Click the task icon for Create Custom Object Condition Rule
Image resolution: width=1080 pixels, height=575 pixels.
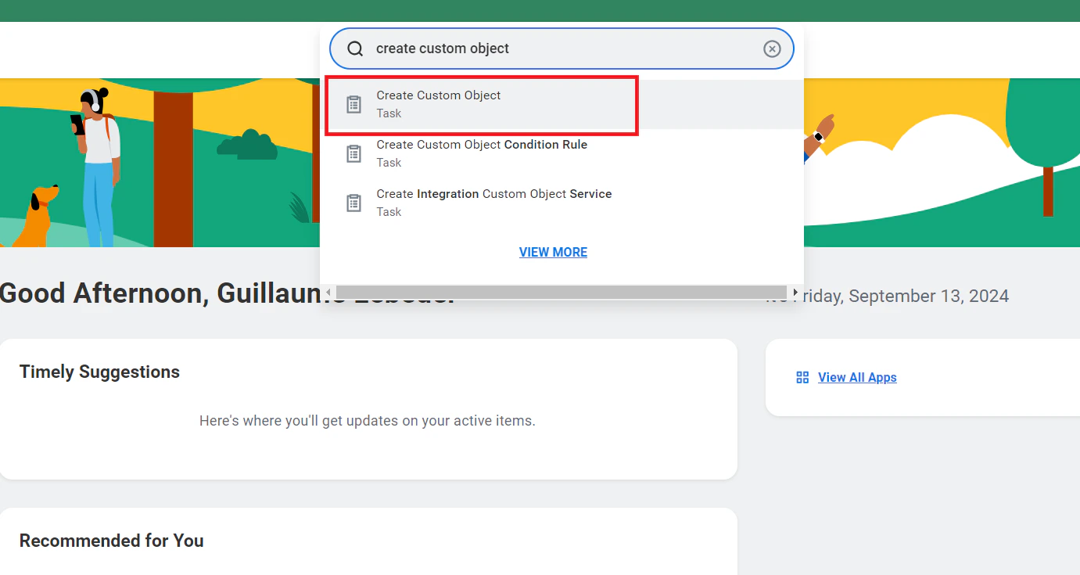353,153
